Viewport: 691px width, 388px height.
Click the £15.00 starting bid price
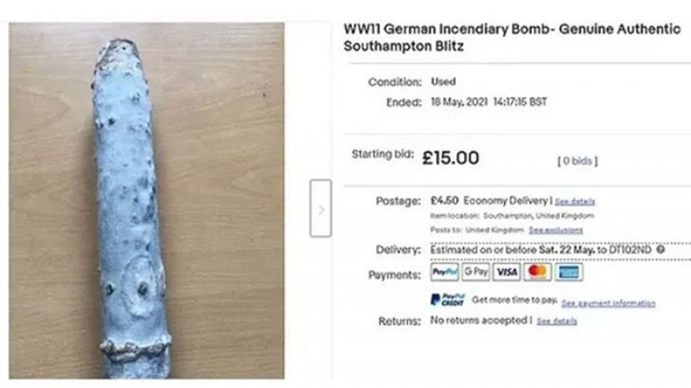[450, 158]
